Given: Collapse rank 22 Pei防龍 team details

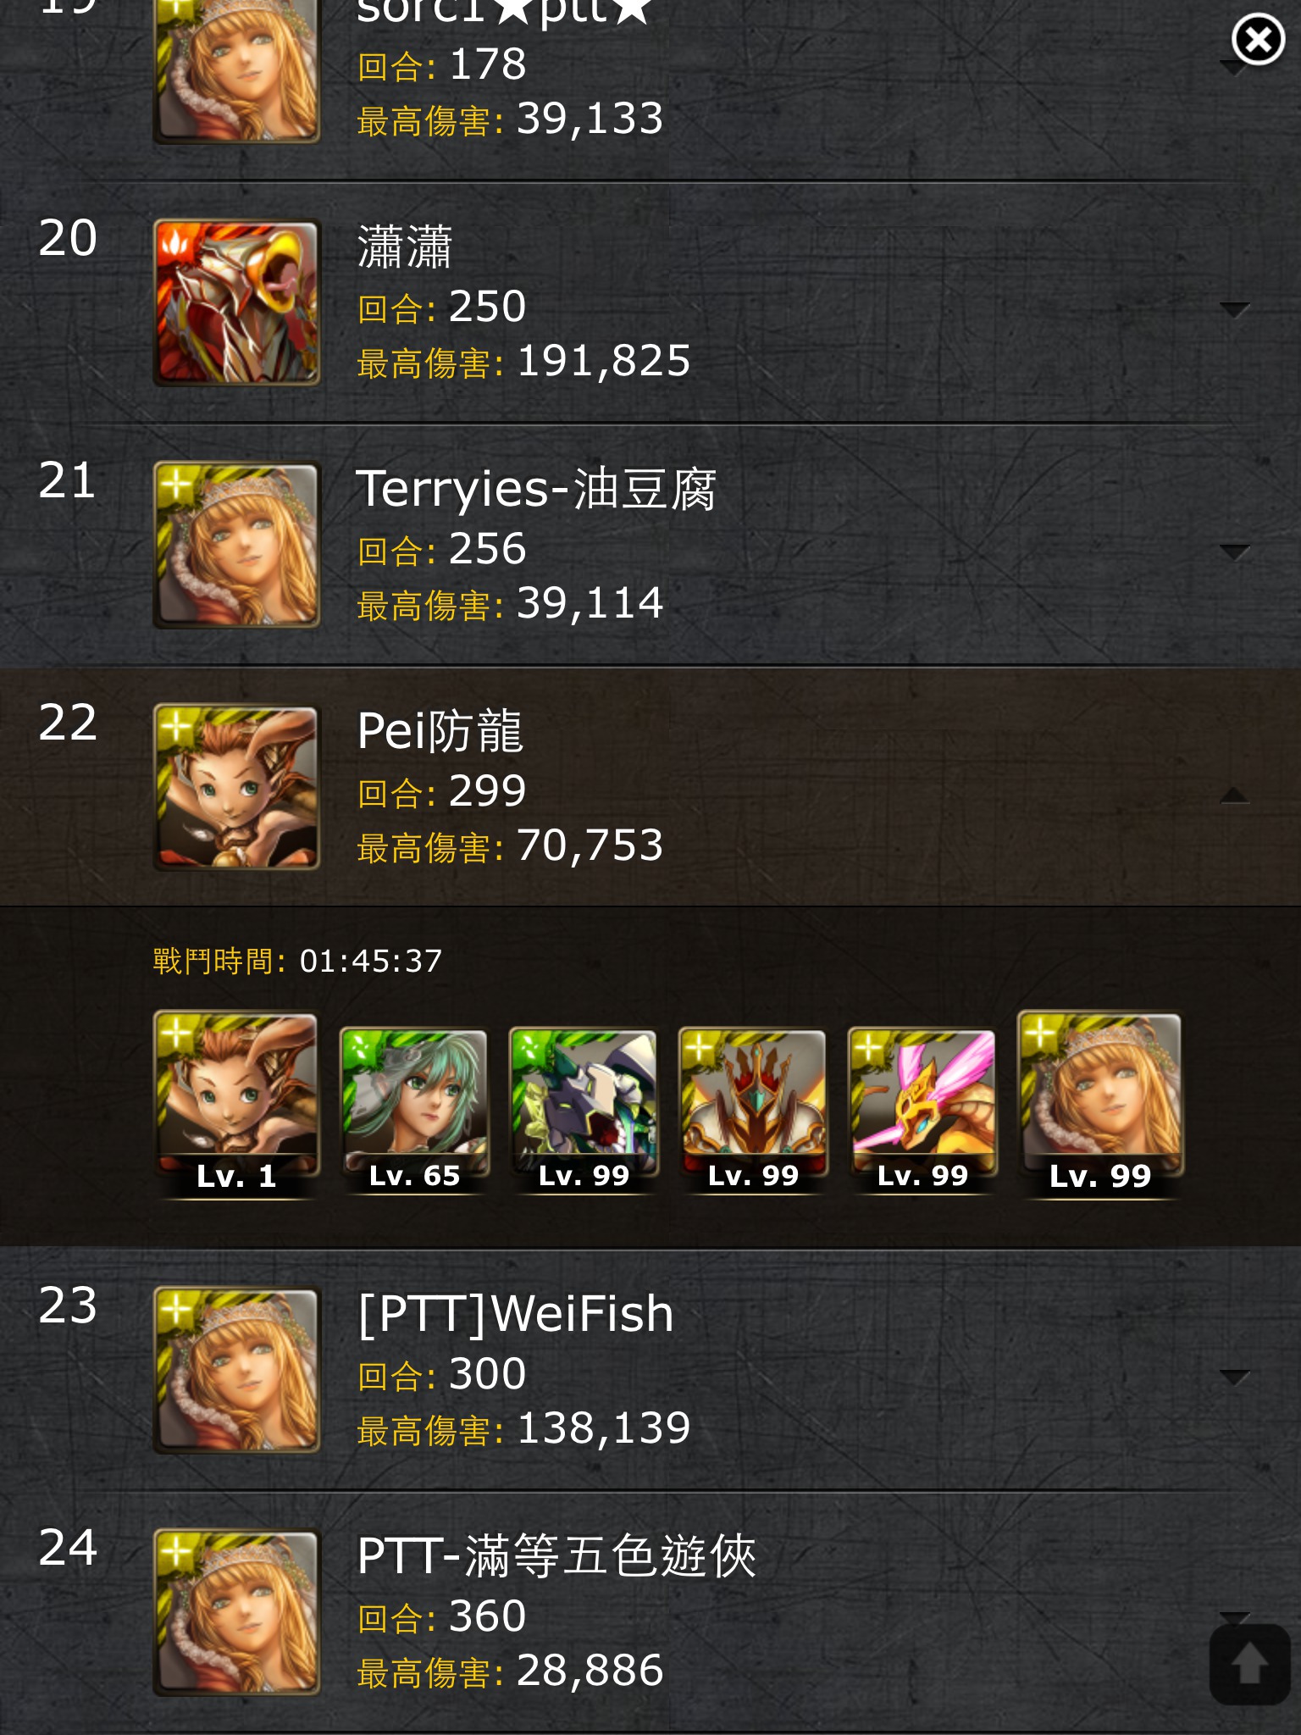Looking at the screenshot, I should pos(1234,795).
